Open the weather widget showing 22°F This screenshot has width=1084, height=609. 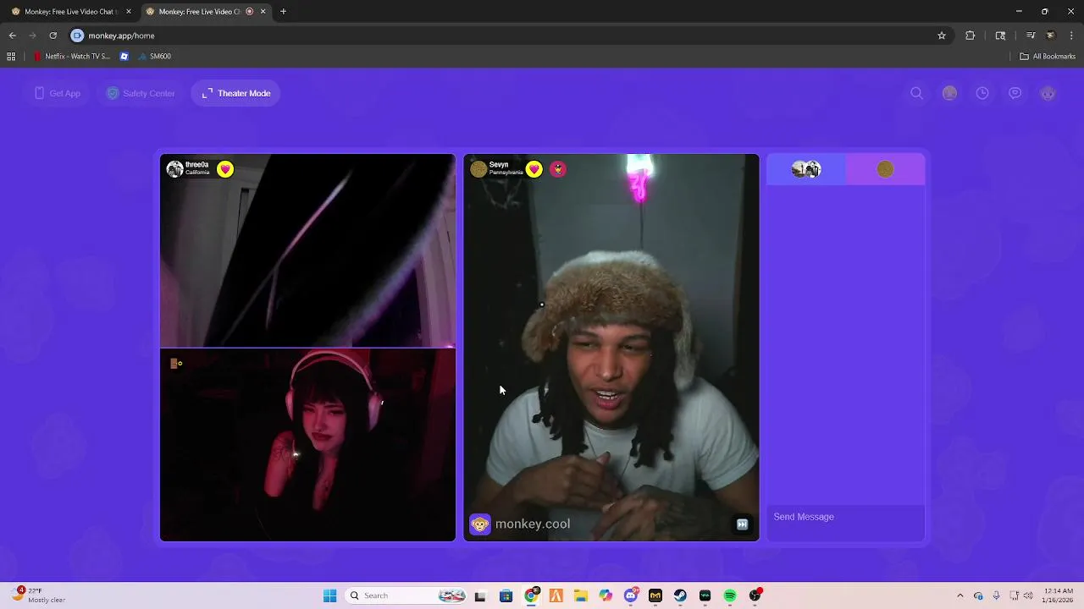click(x=39, y=595)
